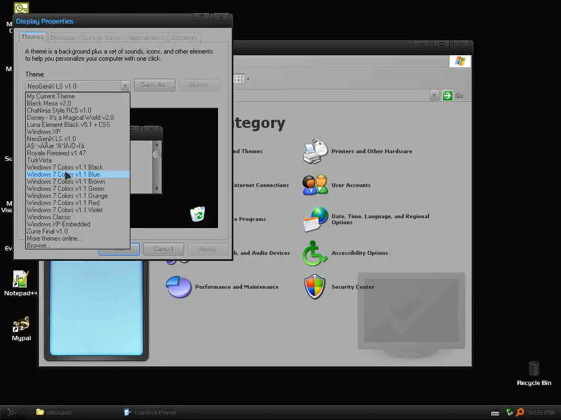Choose Black Mesa v2.0 theme
Image resolution: width=561 pixels, height=420 pixels.
pos(78,103)
